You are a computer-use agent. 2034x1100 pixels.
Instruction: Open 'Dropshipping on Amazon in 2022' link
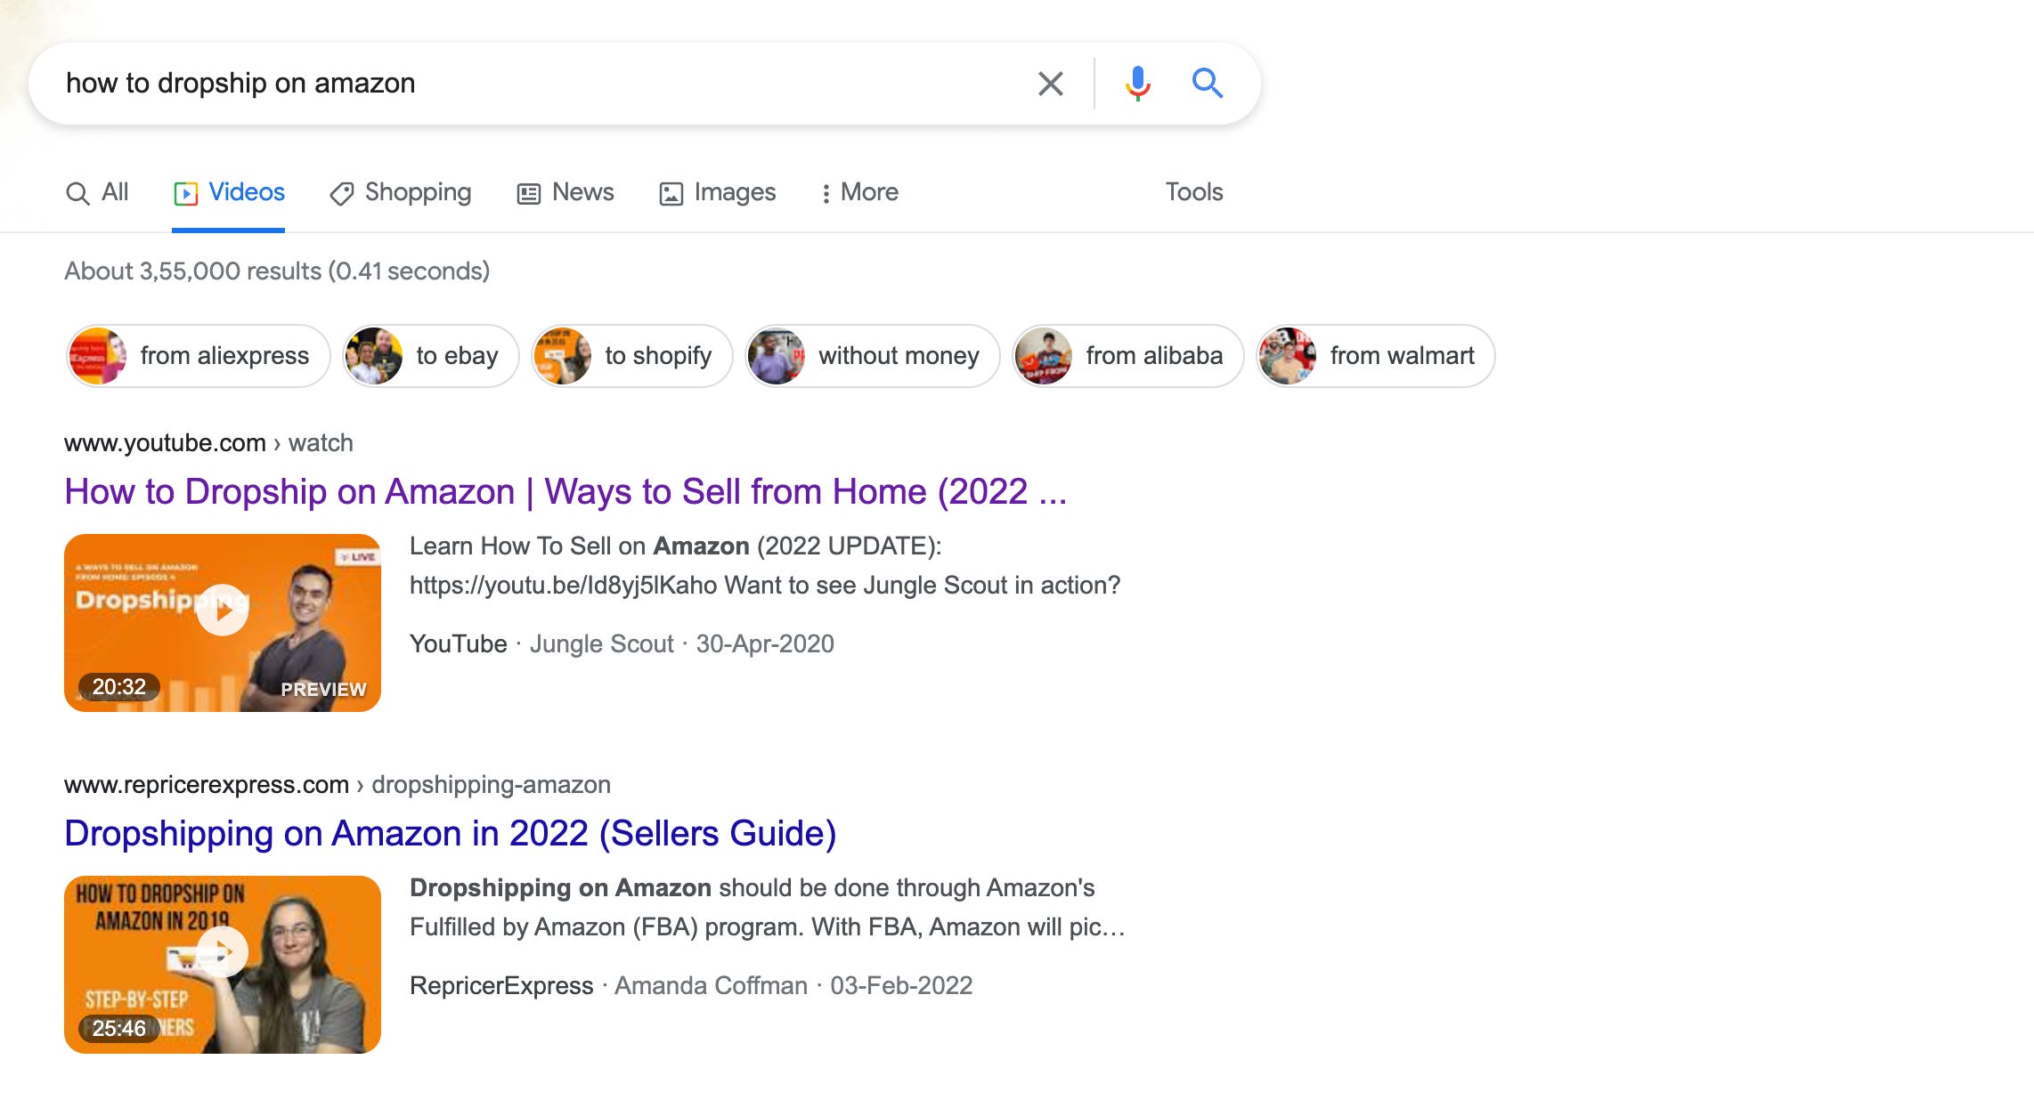[x=450, y=833]
